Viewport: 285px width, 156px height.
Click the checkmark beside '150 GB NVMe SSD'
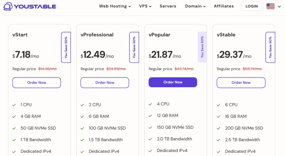[150, 128]
